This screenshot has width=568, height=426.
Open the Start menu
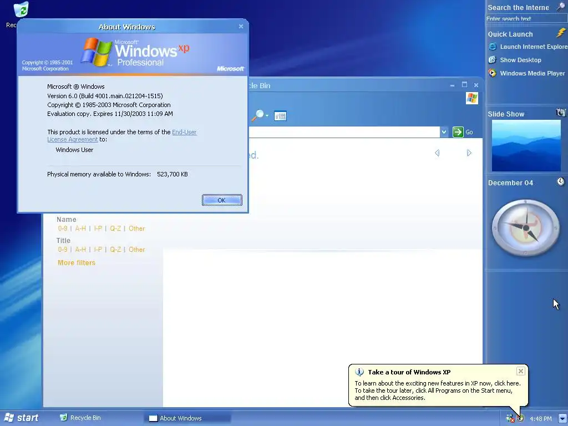click(21, 418)
